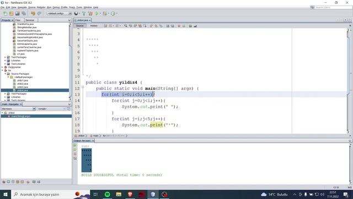Run the project with the green play icon
353x199 pixels.
tap(97, 13)
